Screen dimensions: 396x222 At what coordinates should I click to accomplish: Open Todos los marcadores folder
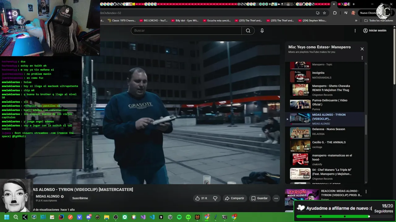click(x=379, y=21)
